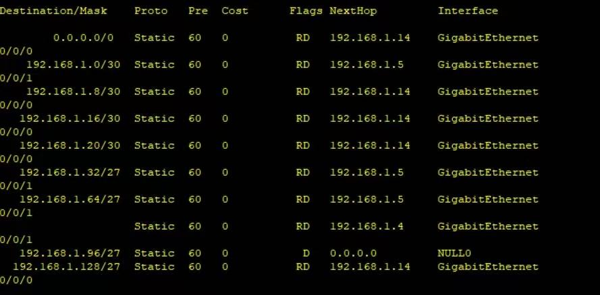Click the Interface column header
Viewport: 600px width, 295px height.
tap(468, 11)
